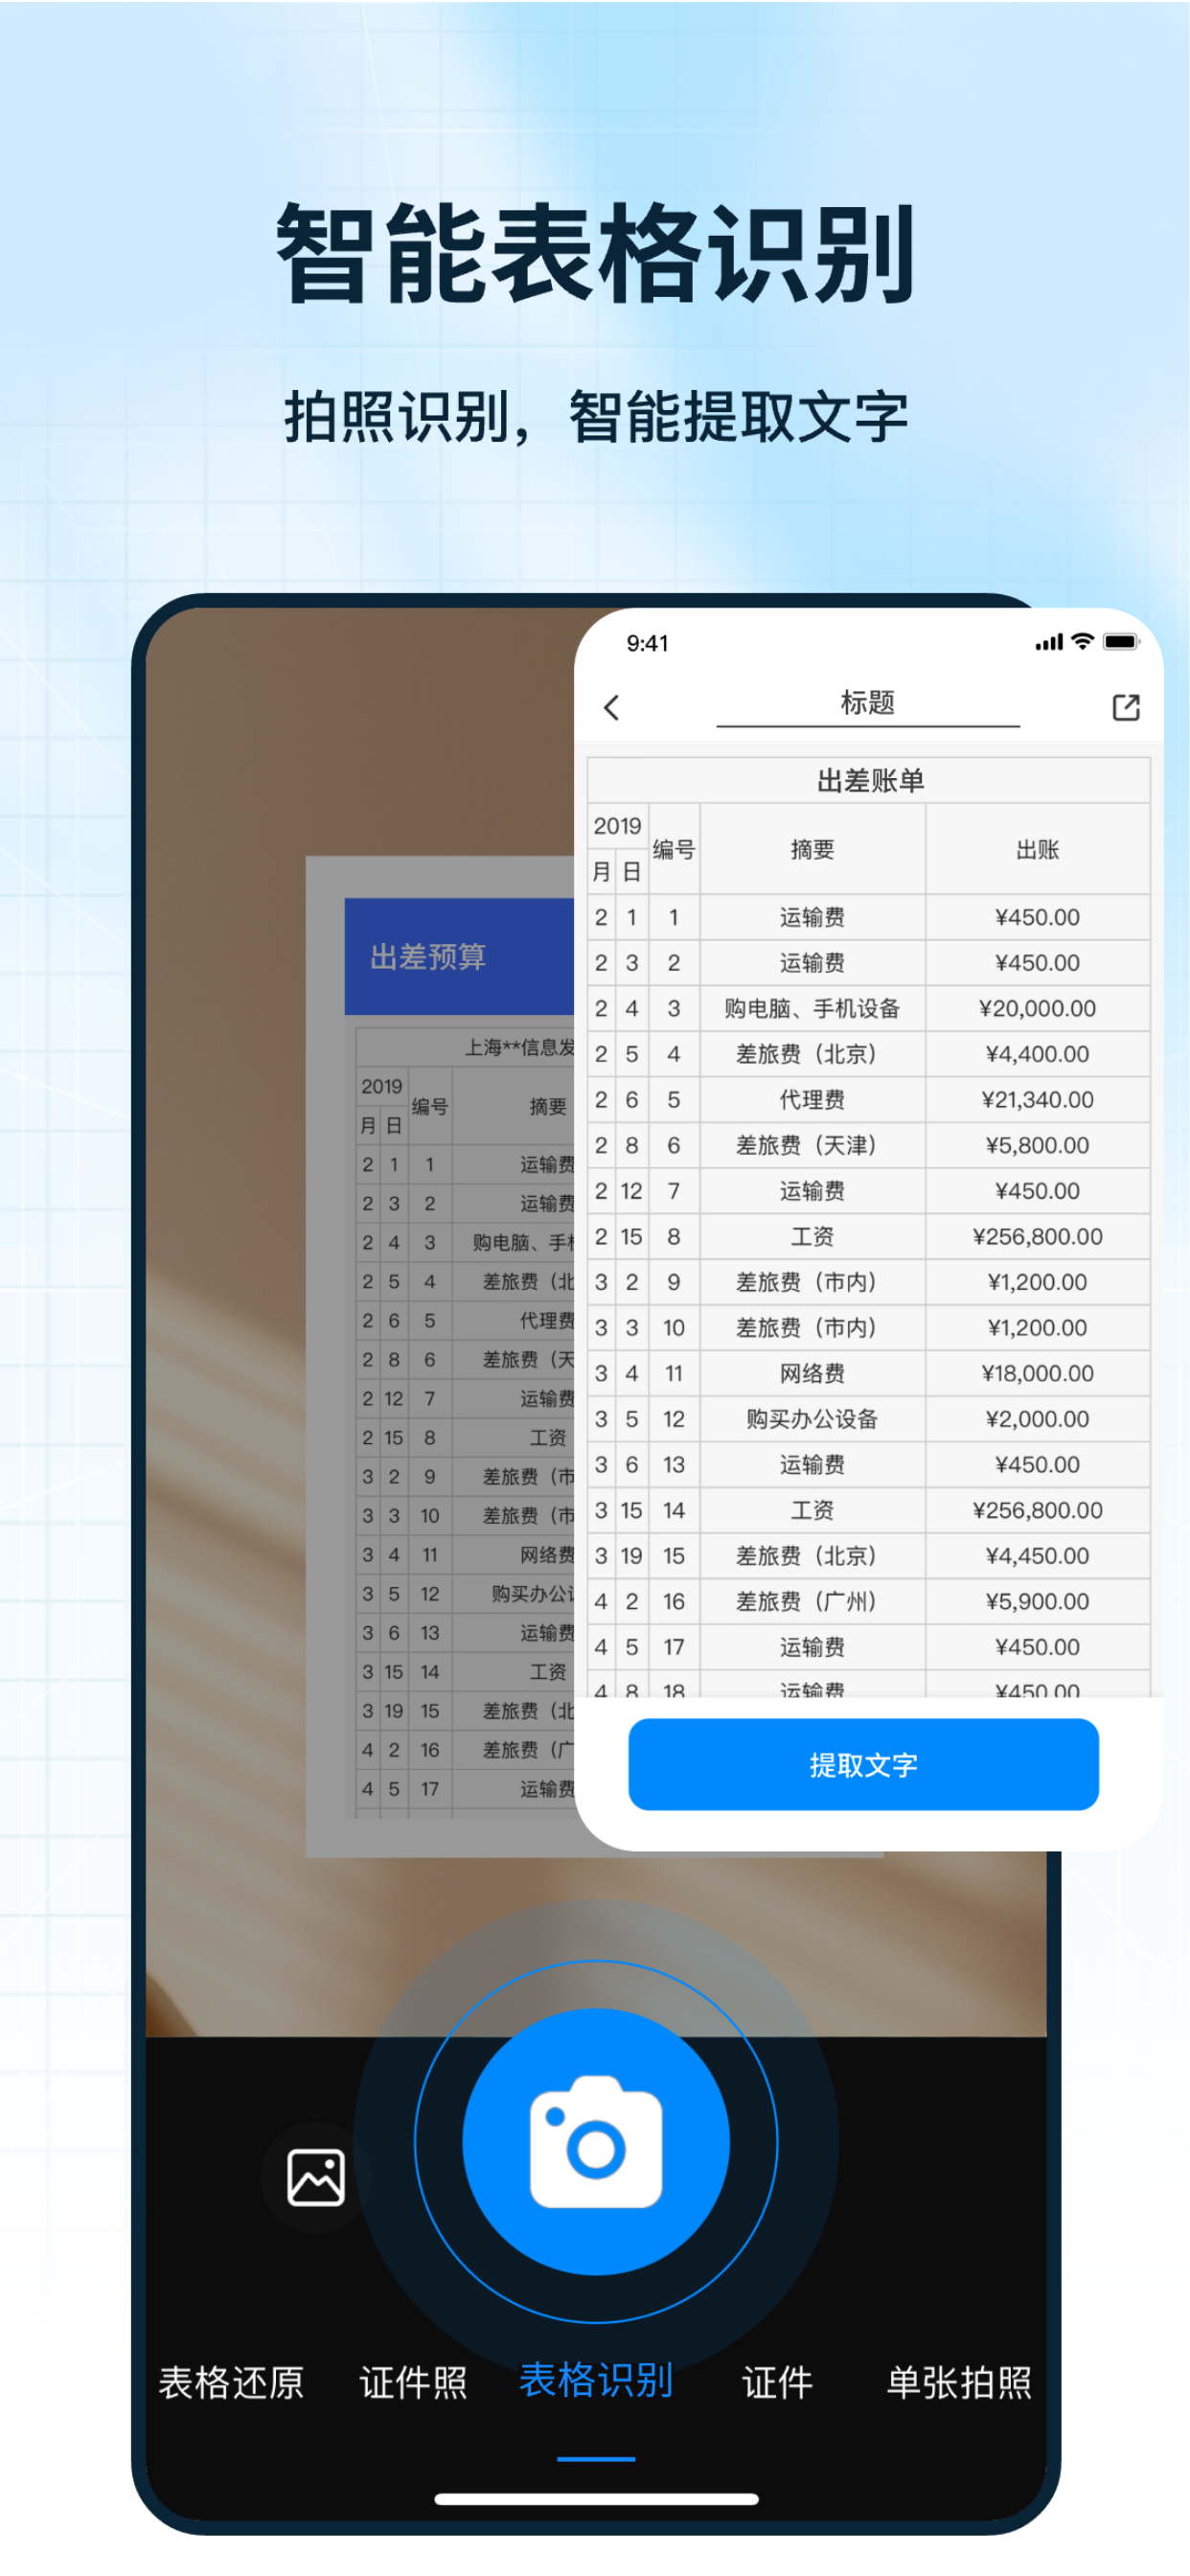
Task: Tap the ¥5,800.00 amount cell
Action: pyautogui.click(x=1038, y=1145)
